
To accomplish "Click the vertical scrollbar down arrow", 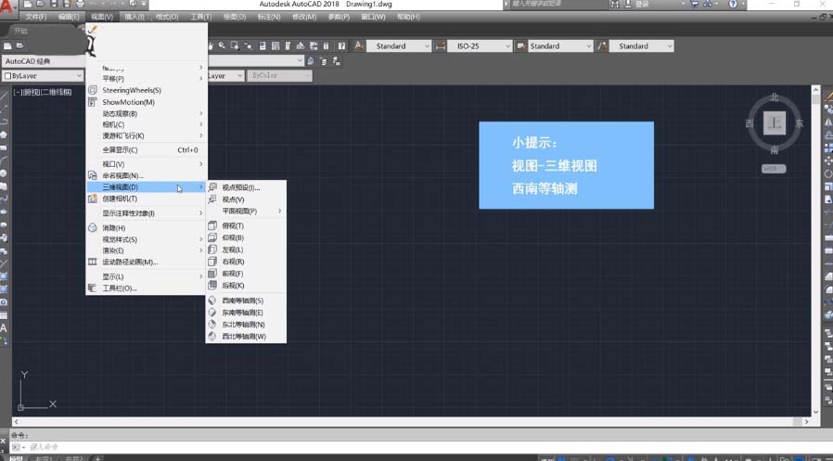I will (816, 412).
